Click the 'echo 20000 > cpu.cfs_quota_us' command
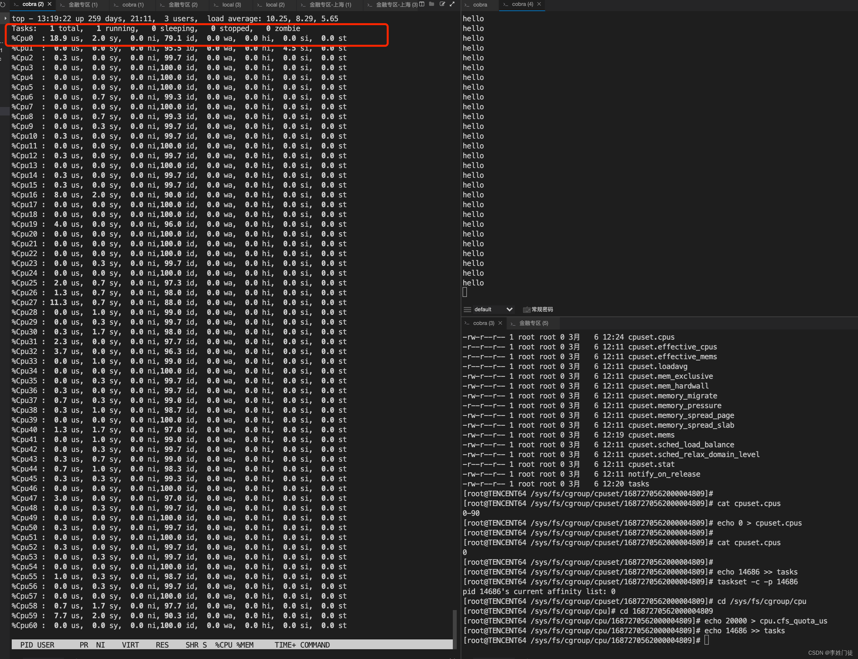 (765, 621)
